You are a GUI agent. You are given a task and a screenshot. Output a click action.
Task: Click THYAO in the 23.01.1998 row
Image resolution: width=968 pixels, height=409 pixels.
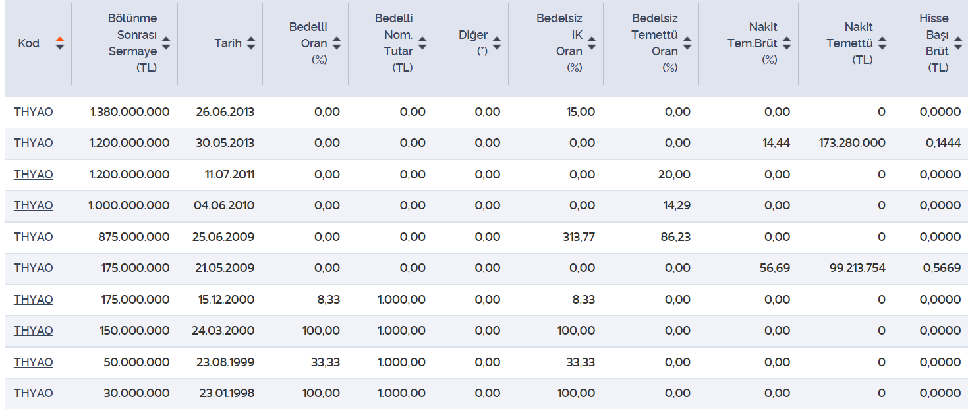[33, 393]
